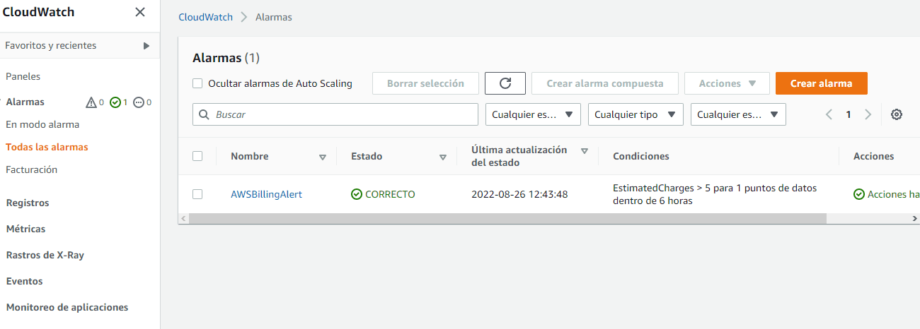
Task: Sort by Estado column arrow
Action: coord(443,157)
